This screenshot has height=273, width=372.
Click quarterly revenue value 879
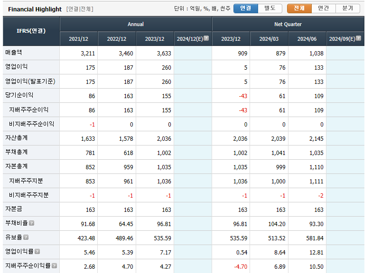(x=281, y=53)
